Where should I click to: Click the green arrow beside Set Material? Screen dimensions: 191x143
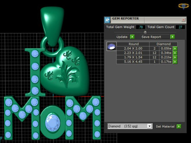click(179, 126)
